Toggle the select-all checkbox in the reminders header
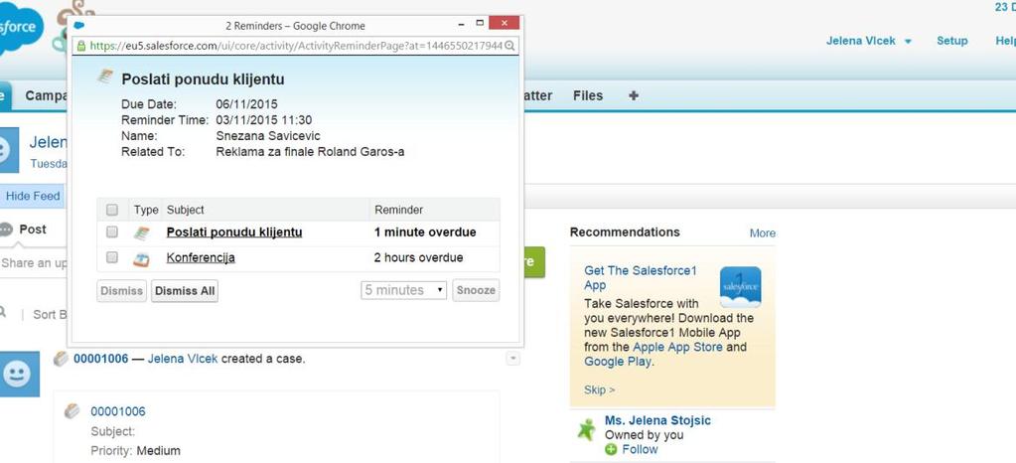1016x463 pixels. tap(112, 210)
